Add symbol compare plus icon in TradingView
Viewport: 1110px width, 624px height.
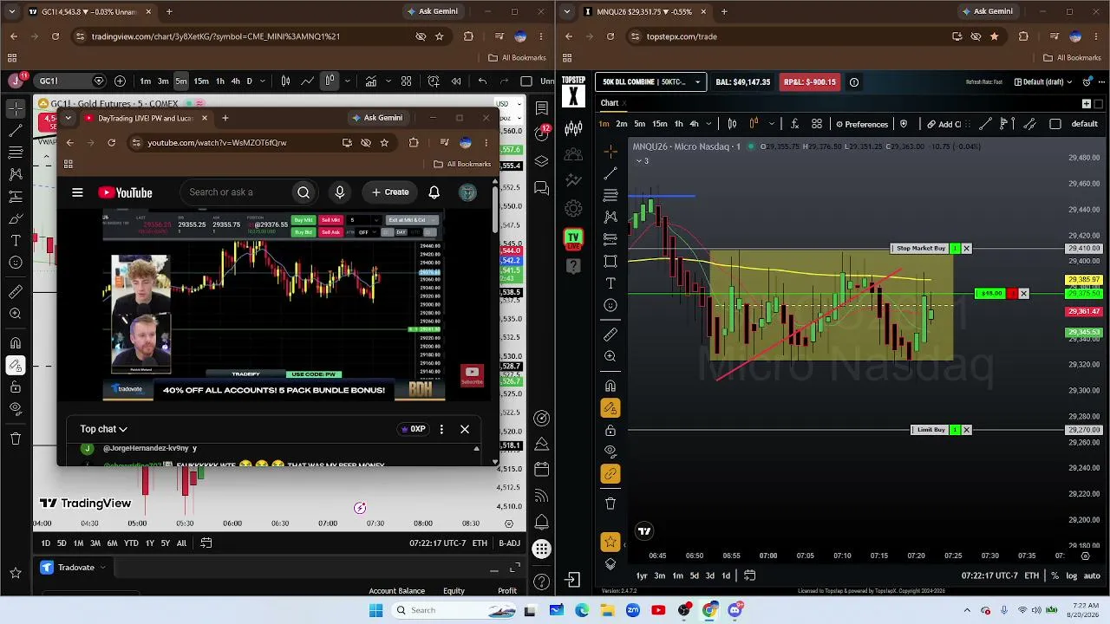tap(120, 81)
